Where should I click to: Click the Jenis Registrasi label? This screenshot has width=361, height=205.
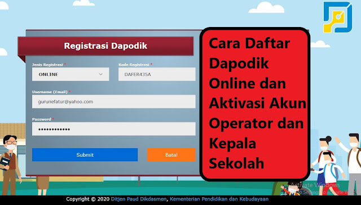47,65
